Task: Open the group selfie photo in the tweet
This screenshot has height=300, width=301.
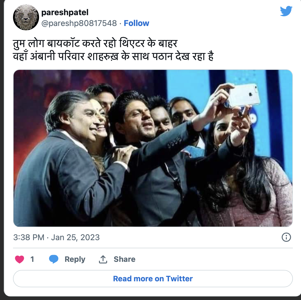Action: (x=153, y=148)
